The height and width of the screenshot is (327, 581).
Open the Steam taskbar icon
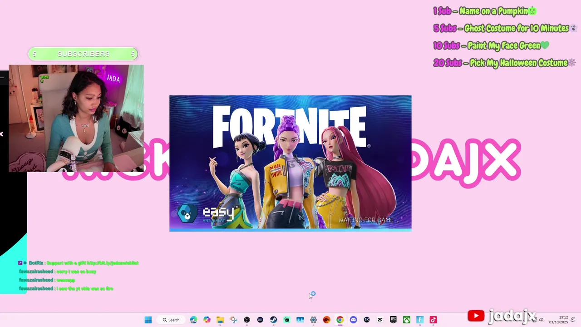tap(273, 320)
